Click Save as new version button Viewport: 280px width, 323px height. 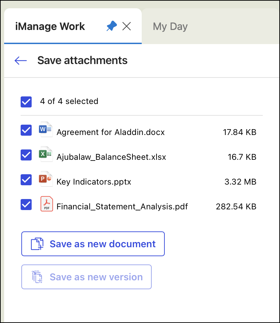(x=86, y=277)
